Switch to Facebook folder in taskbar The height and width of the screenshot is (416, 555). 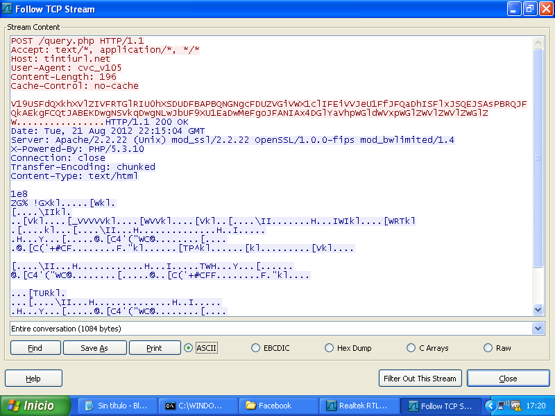coord(277,406)
